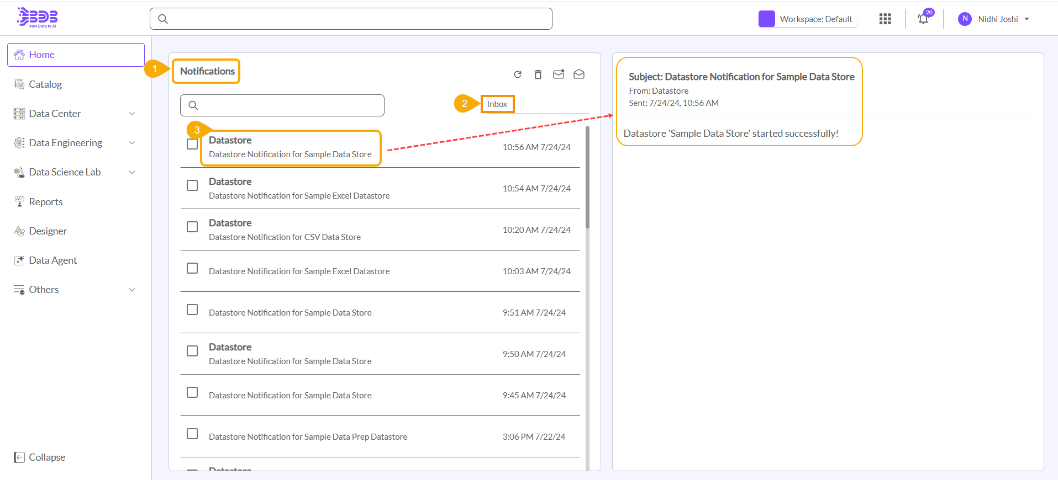This screenshot has width=1058, height=480.
Task: Click the mark as read open-envelope icon
Action: click(x=579, y=74)
